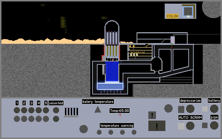Image resolution: width=222 pixels, height=139 pixels.
Task: Click the control rods bar indicator
Action: 71,112
